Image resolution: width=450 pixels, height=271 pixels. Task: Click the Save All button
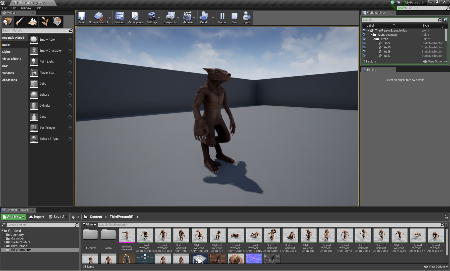58,217
